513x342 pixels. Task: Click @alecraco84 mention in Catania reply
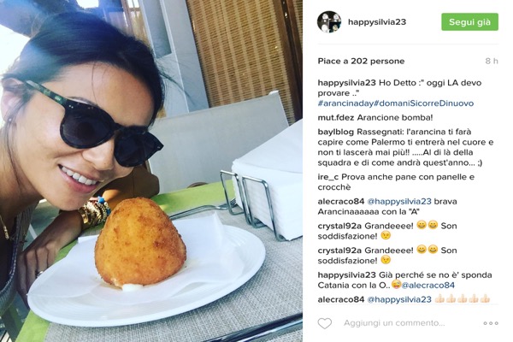tap(428, 286)
